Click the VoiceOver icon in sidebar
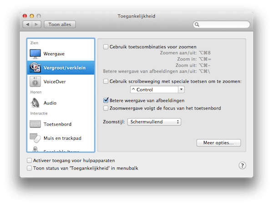 (x=35, y=81)
